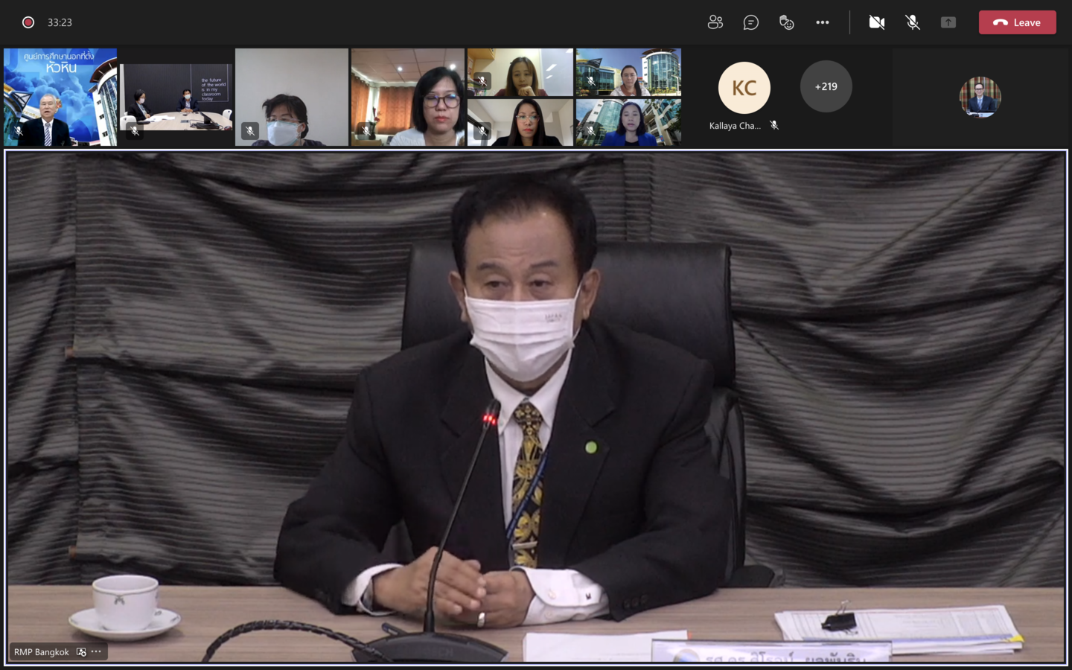Click the red recording indicator

[28, 22]
